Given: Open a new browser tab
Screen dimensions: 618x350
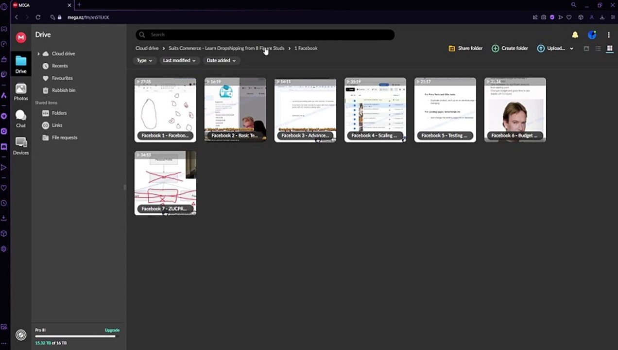Looking at the screenshot, I should (79, 5).
